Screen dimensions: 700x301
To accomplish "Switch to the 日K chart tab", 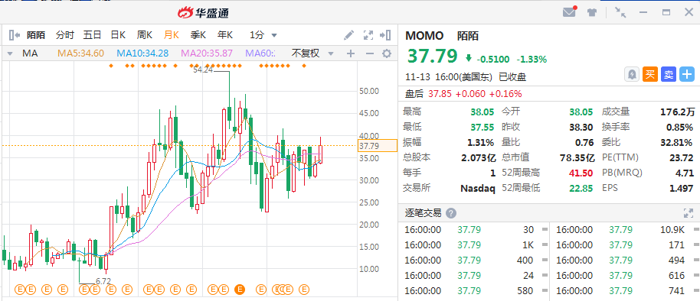I will tap(118, 35).
